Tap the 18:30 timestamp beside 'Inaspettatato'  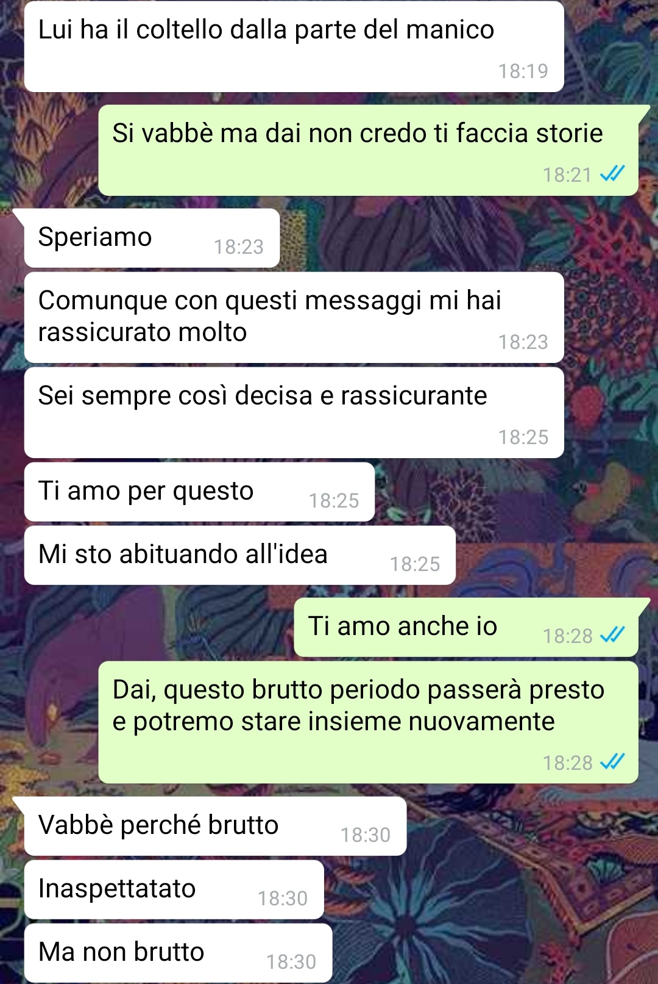(x=282, y=898)
